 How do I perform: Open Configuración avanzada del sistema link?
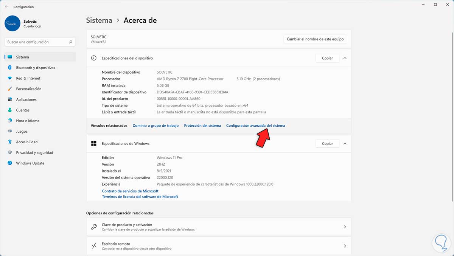(x=255, y=126)
